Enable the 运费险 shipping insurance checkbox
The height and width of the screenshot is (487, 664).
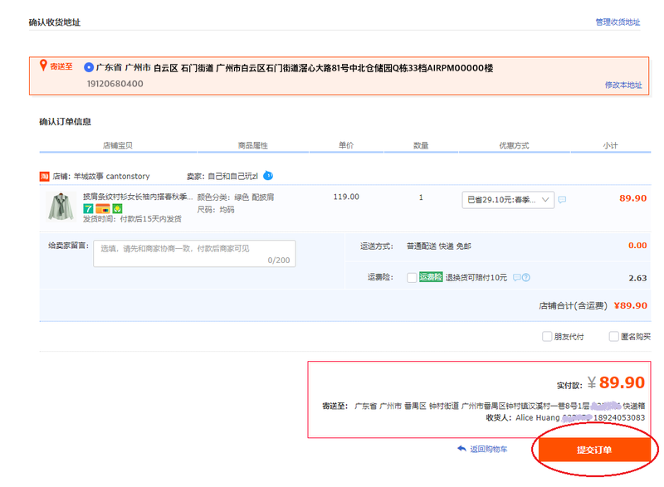pos(412,278)
